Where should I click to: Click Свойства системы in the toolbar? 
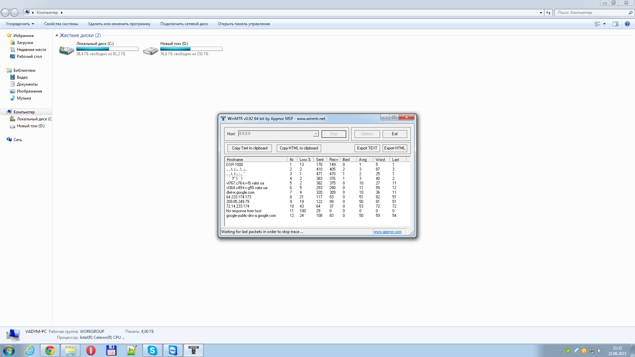pos(61,24)
